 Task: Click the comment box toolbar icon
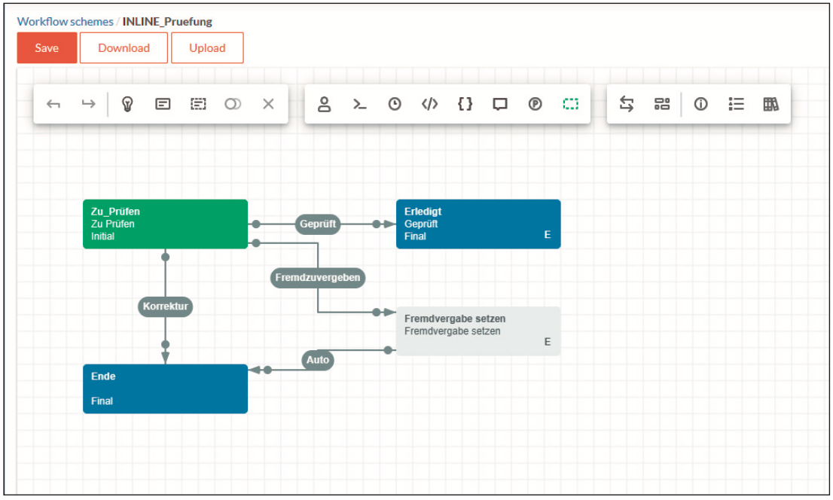[x=163, y=104]
